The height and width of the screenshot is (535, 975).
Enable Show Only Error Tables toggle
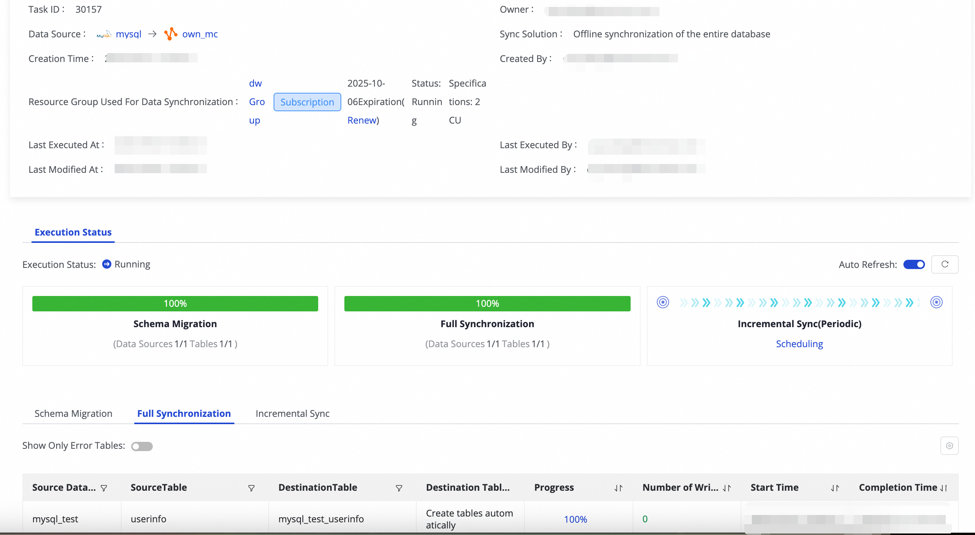pyautogui.click(x=142, y=446)
